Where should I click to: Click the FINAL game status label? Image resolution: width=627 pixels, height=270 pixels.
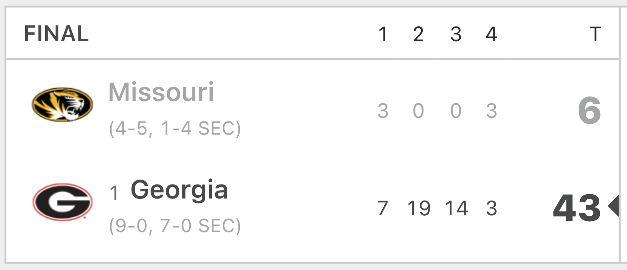click(x=56, y=34)
